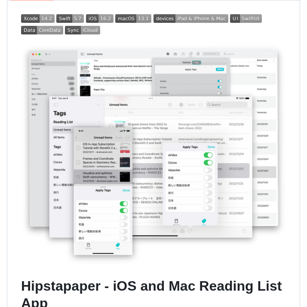
Task: Select the Website tab icon on iPhone
Action: (89, 245)
